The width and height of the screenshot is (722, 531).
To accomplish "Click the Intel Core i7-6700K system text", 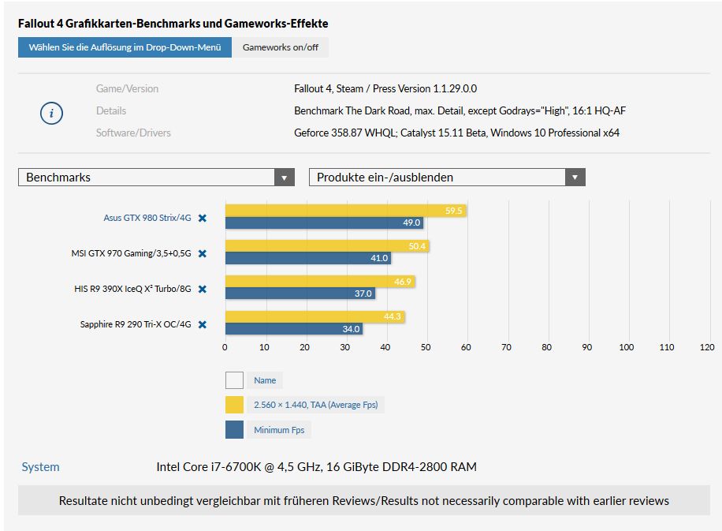I will (x=316, y=467).
